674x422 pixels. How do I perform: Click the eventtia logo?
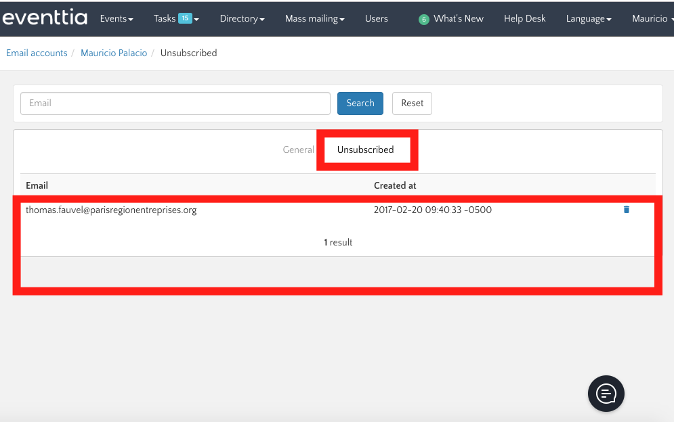pyautogui.click(x=45, y=18)
